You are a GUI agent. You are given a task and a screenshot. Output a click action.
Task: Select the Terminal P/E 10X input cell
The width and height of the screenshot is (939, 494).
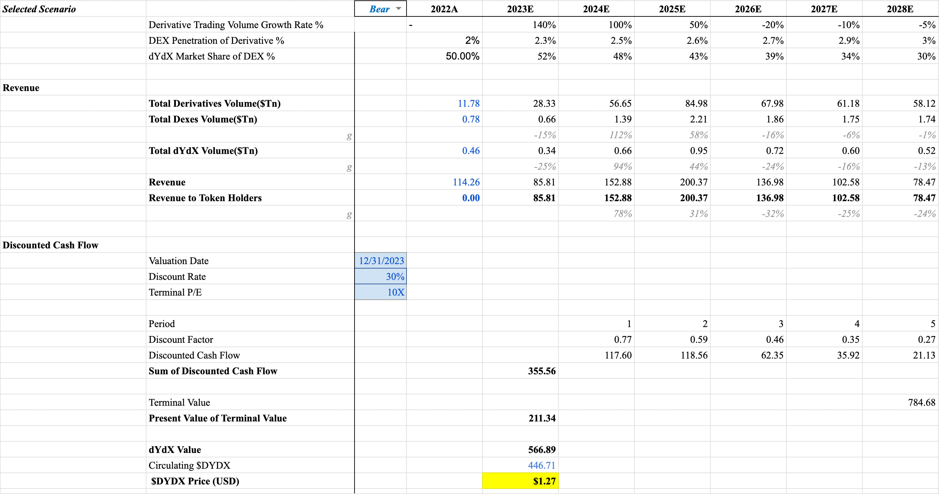[x=381, y=292]
